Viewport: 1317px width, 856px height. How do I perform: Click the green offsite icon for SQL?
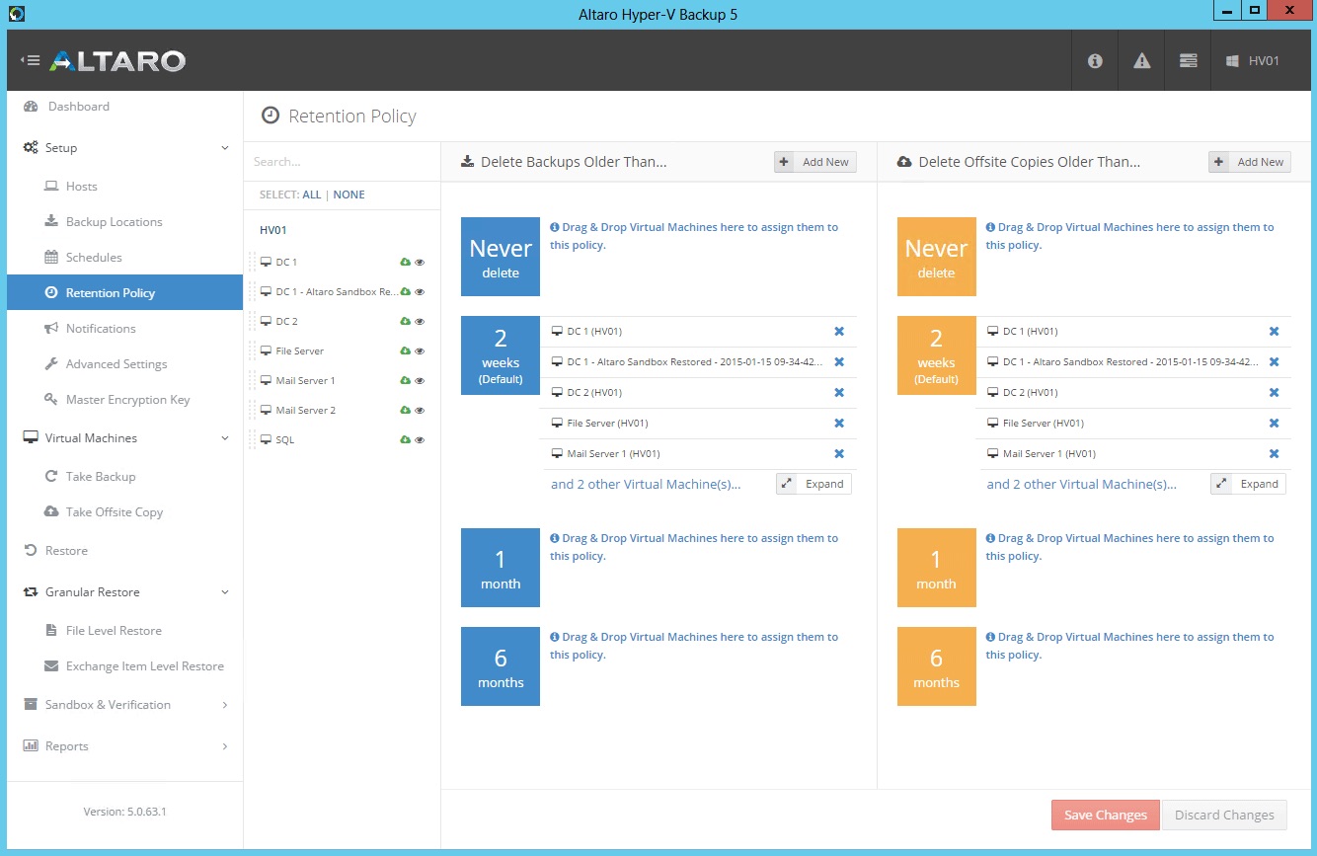(405, 440)
